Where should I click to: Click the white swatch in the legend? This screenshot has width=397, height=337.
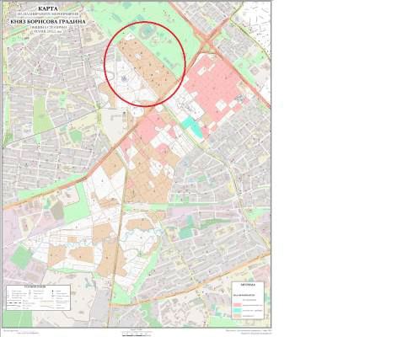[x=238, y=300]
